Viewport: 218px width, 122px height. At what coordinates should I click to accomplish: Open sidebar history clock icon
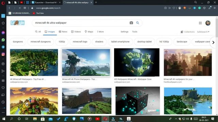tap(3, 102)
